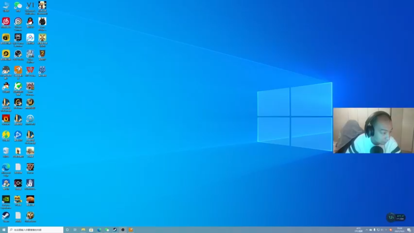Viewport: 414px width, 233px height.
Task: Switch to Steam in the taskbar
Action: pyautogui.click(x=115, y=230)
